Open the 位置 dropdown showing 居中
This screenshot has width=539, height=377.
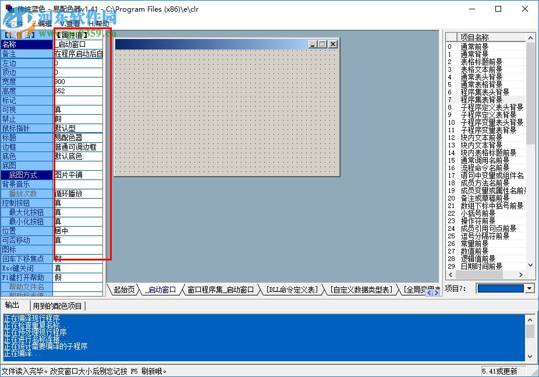79,231
